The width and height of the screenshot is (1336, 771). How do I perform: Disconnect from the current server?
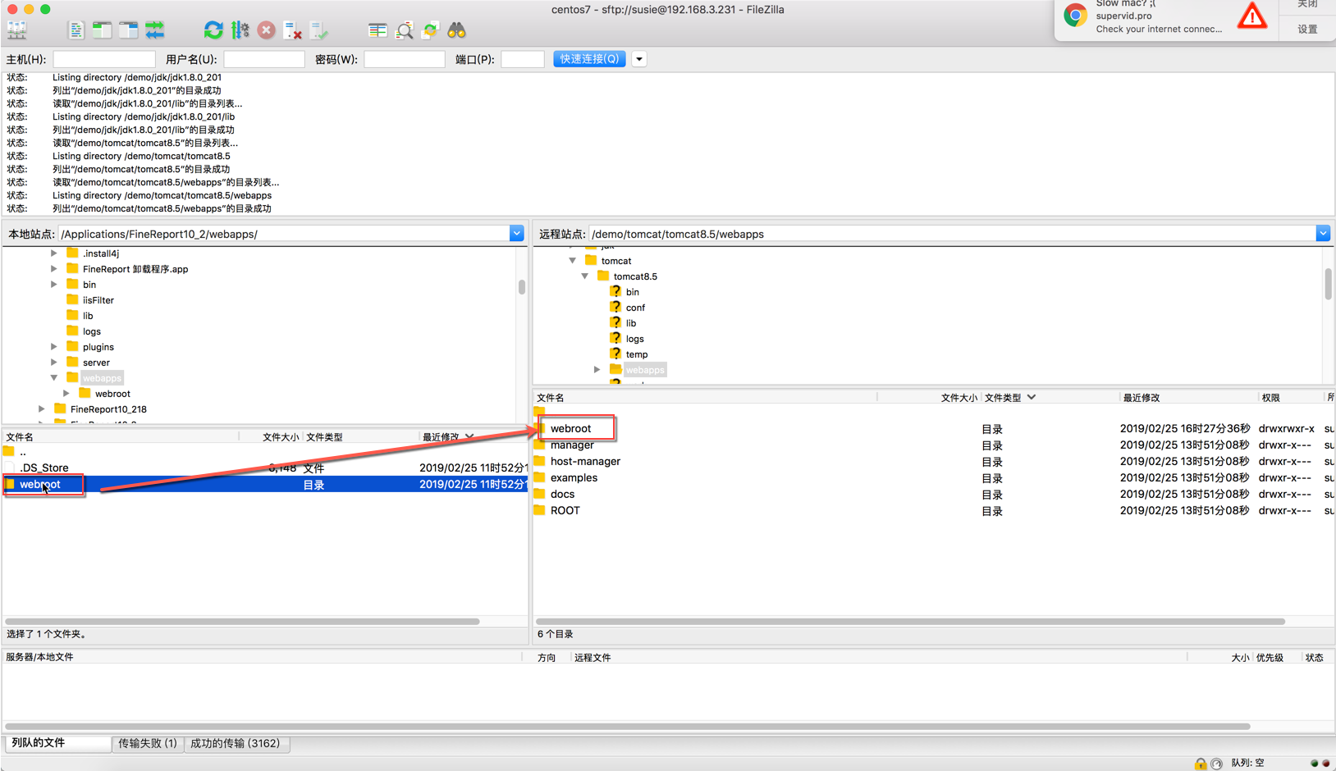292,31
